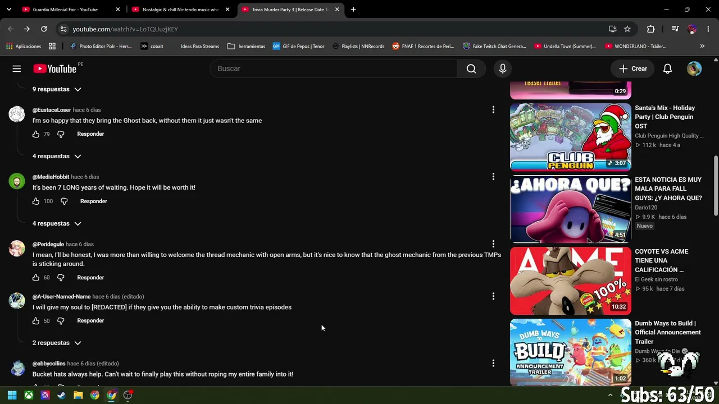This screenshot has width=719, height=404.
Task: Show hidden system tray icons
Action: click(611, 395)
